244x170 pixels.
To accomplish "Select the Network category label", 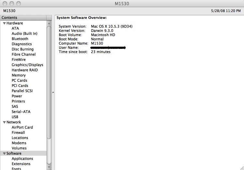I will (14, 122).
